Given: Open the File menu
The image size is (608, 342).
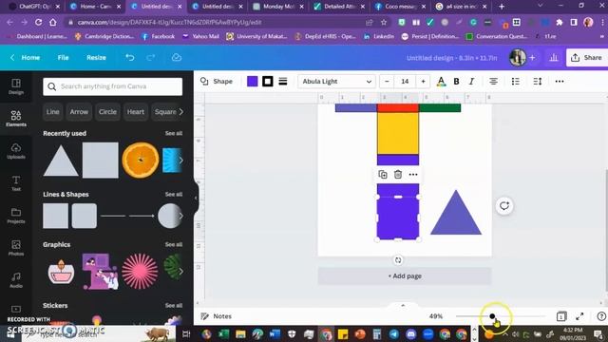Looking at the screenshot, I should click(x=64, y=57).
